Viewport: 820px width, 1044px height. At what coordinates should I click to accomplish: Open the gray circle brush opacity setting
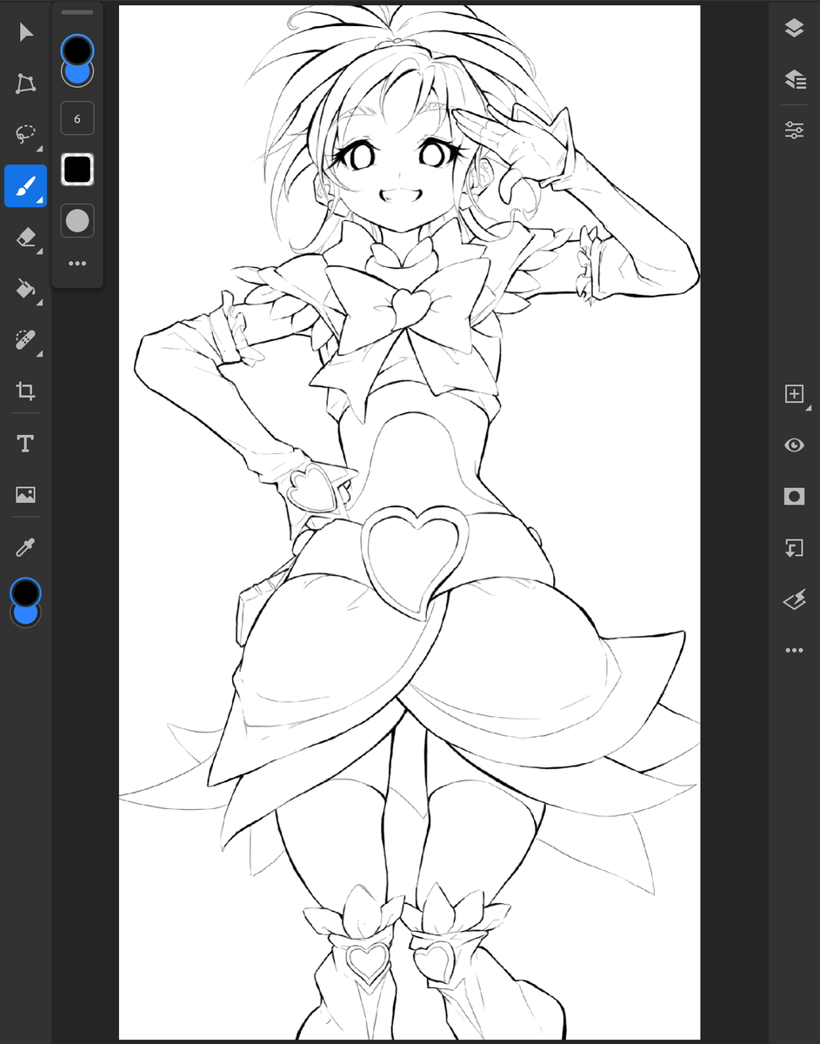pos(77,221)
